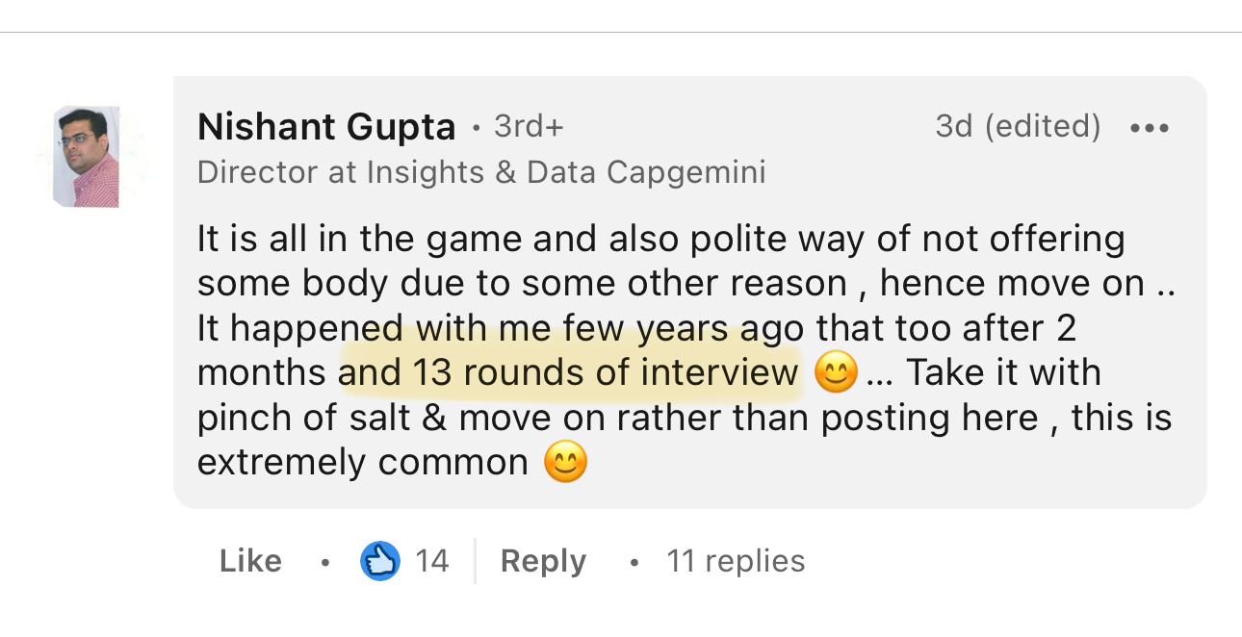Image resolution: width=1242 pixels, height=637 pixels.
Task: Like Nishant Gupta's comment
Action: pos(250,561)
